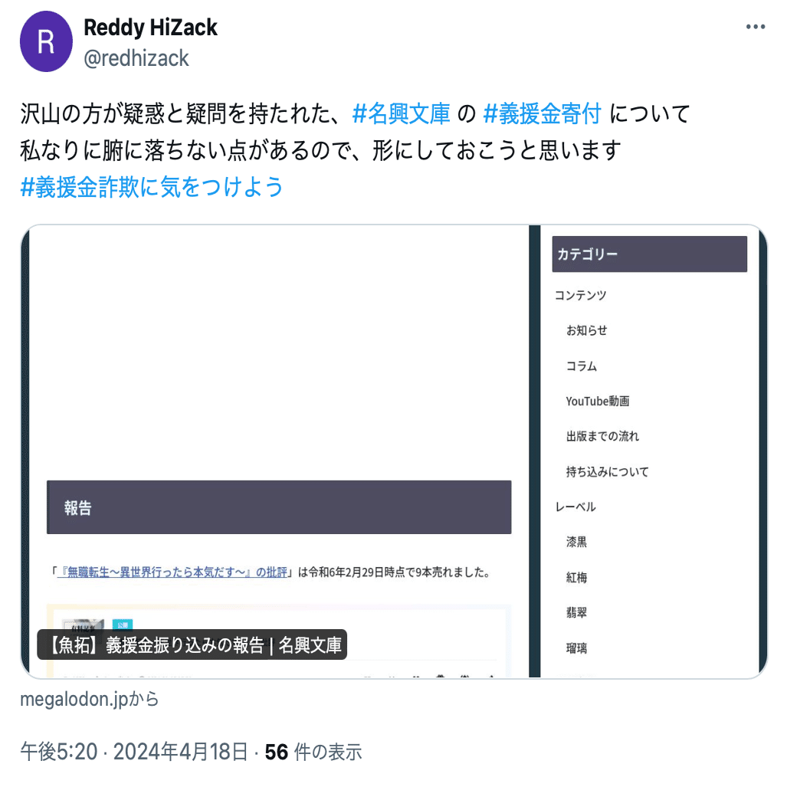Select the 紅梅 label entry
Viewport: 787px width, 787px height.
click(576, 578)
